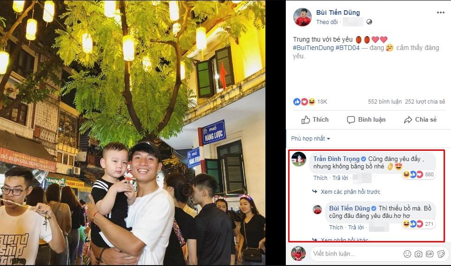Click the Chia sẻ share arrow button

(x=420, y=120)
